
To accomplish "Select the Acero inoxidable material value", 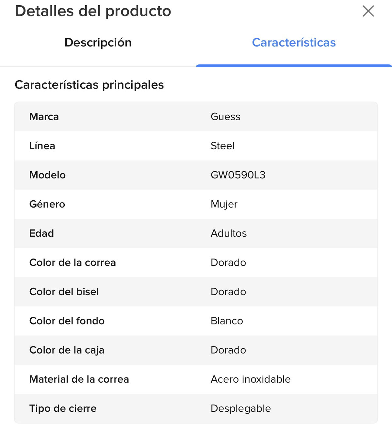I will [x=251, y=379].
